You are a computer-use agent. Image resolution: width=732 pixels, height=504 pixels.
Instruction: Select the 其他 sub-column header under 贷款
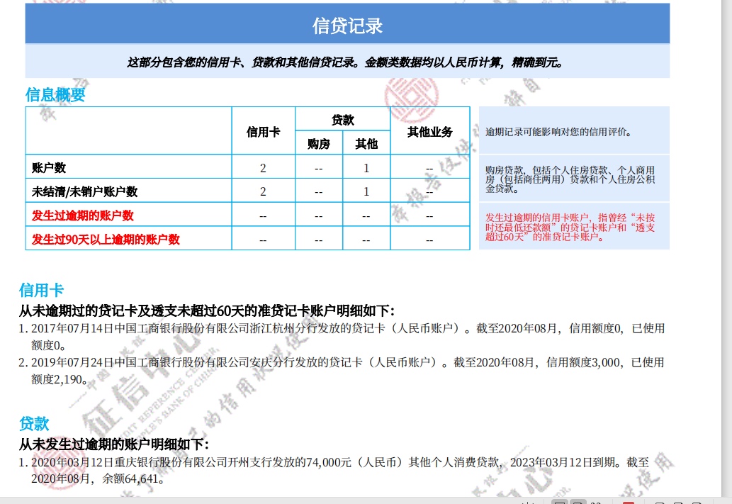366,144
